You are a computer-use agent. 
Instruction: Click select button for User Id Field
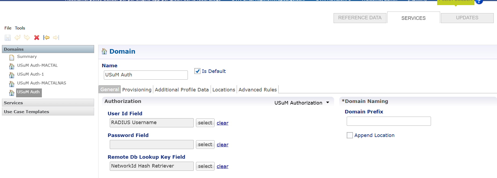205,123
